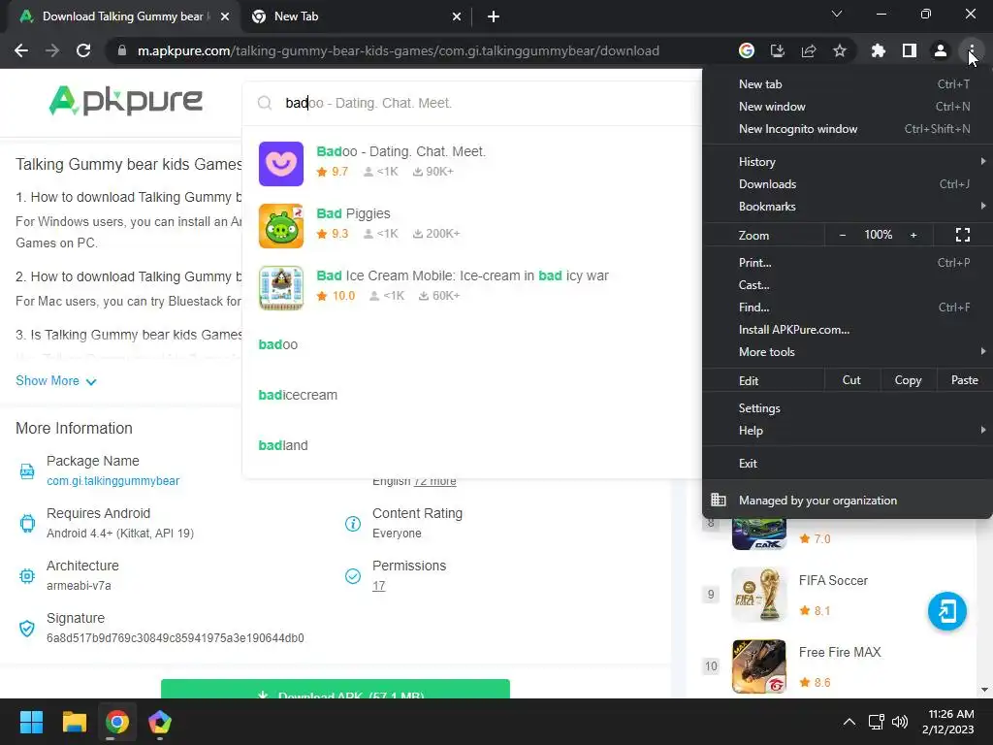Screen dimensions: 993x745
Task: Click the Download APK green button
Action: pos(335,690)
